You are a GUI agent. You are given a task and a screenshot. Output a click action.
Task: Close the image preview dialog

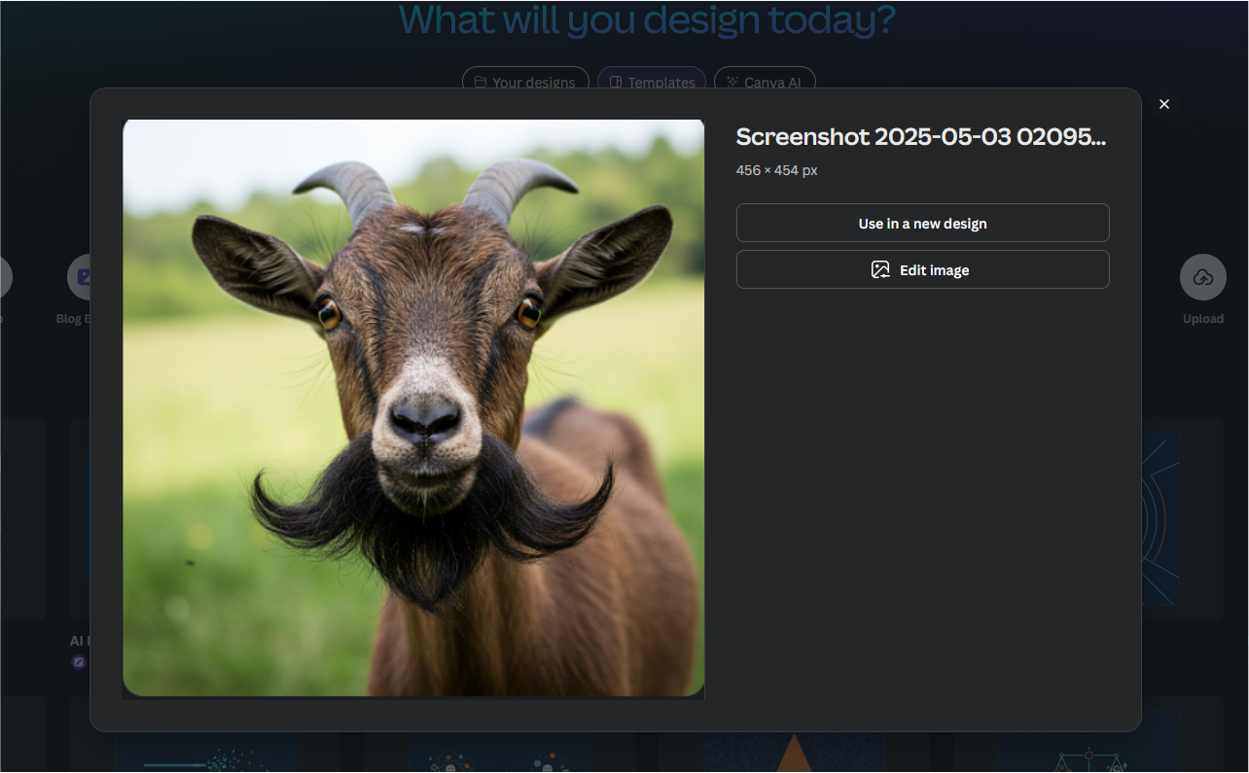(x=1163, y=104)
